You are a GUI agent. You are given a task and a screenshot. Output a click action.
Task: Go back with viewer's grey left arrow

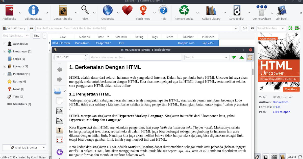[x=60, y=69]
